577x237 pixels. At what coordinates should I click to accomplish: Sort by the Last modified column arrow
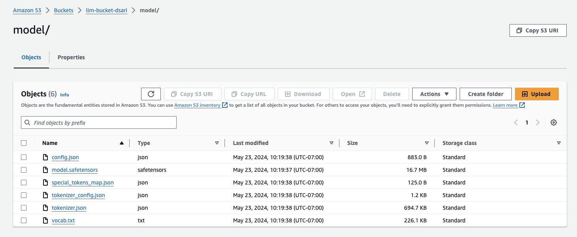click(331, 143)
